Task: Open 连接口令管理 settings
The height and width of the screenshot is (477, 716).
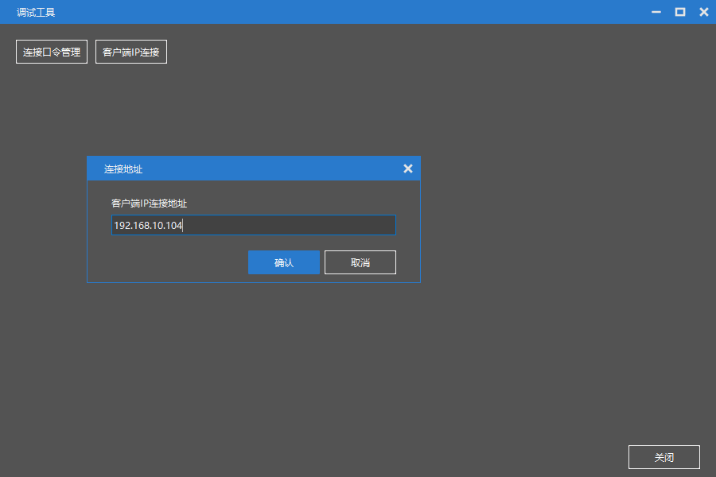Action: click(x=52, y=52)
